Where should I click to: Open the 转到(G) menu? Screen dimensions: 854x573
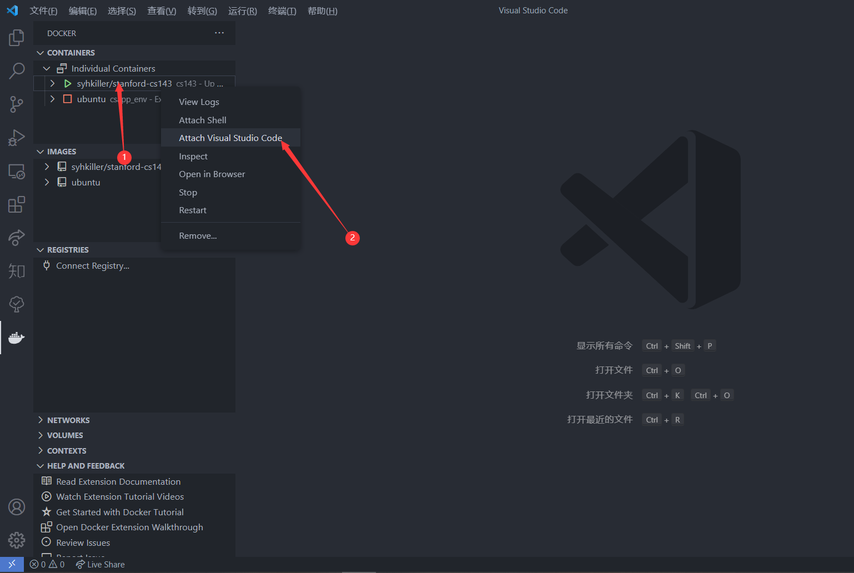(x=202, y=11)
